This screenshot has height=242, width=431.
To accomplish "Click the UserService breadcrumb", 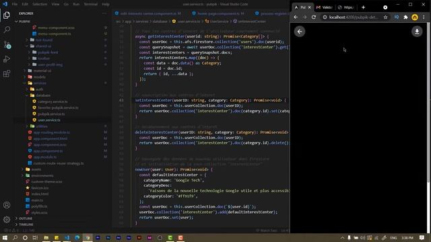I will [x=219, y=21].
